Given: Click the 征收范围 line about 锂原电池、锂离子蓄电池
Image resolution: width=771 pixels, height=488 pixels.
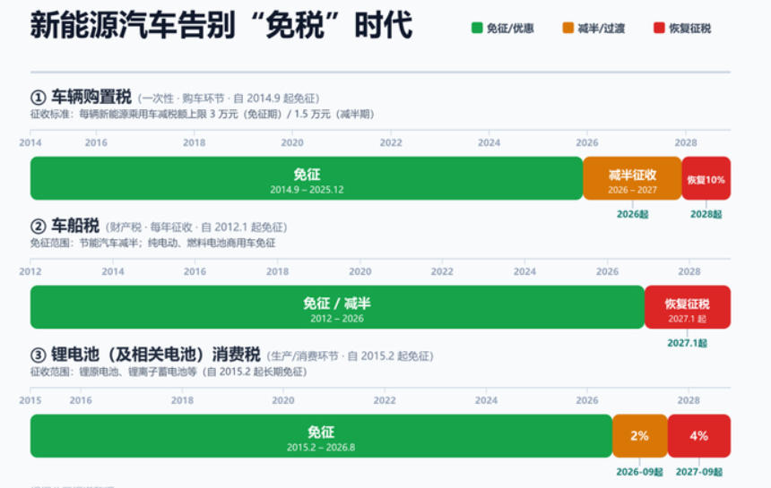Looking at the screenshot, I should click(169, 372).
